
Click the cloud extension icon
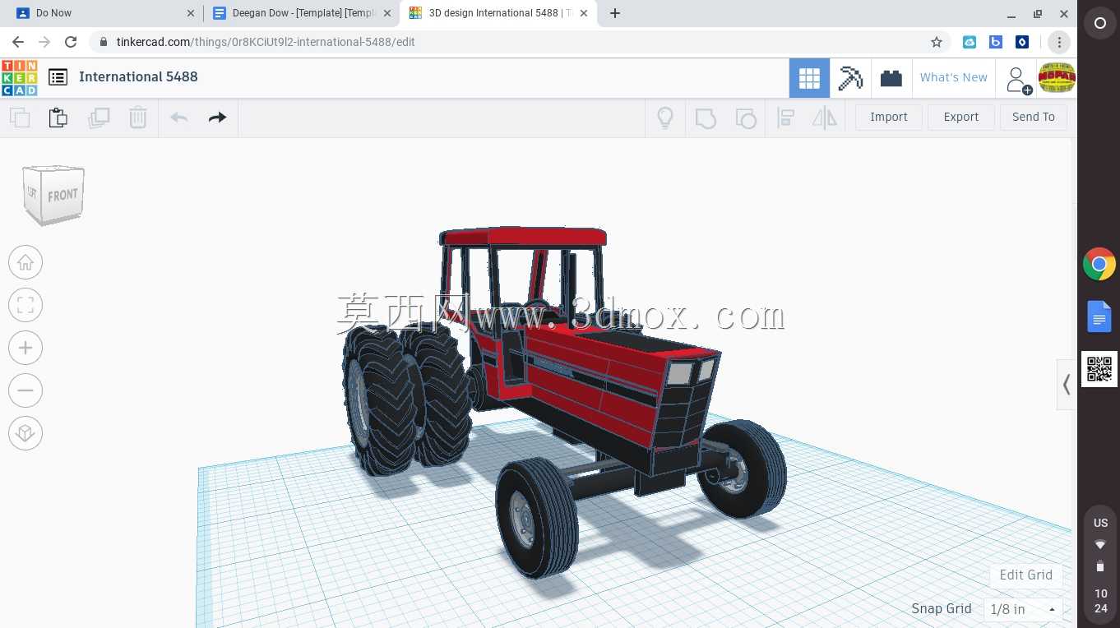coord(970,42)
